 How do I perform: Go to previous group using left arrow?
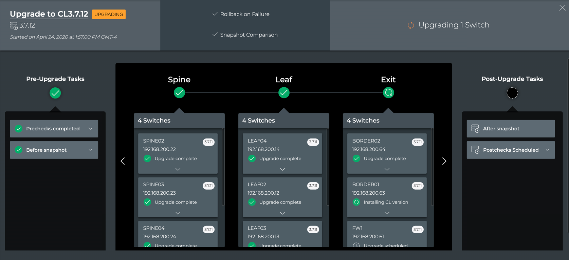(123, 161)
